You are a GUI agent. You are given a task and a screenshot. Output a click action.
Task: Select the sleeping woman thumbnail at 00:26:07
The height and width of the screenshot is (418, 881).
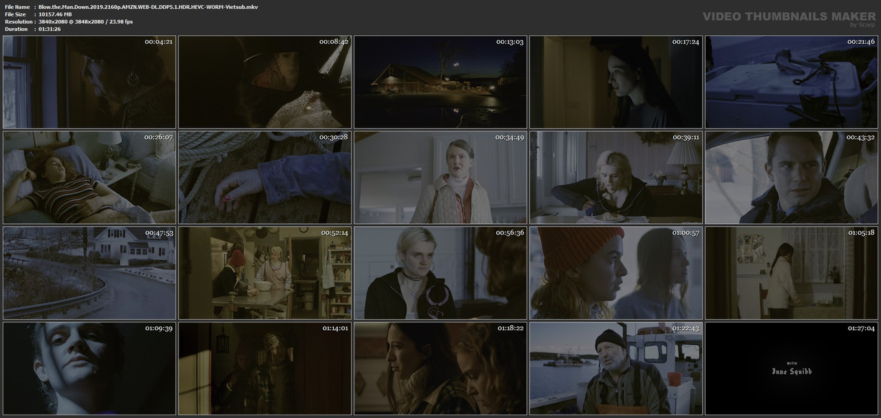click(89, 177)
